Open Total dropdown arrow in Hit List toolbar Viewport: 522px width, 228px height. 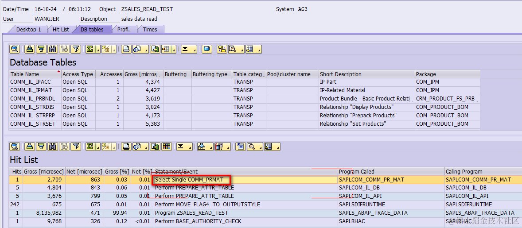(x=97, y=146)
